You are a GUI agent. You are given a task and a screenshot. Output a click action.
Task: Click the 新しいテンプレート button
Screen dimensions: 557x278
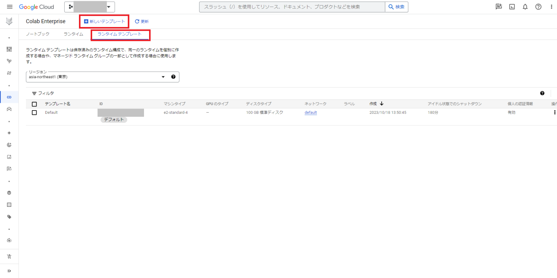(x=105, y=22)
